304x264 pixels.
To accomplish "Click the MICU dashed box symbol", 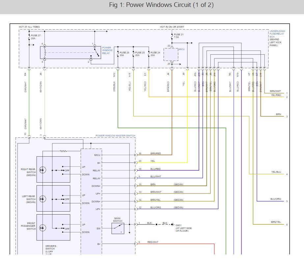I will (171, 54).
